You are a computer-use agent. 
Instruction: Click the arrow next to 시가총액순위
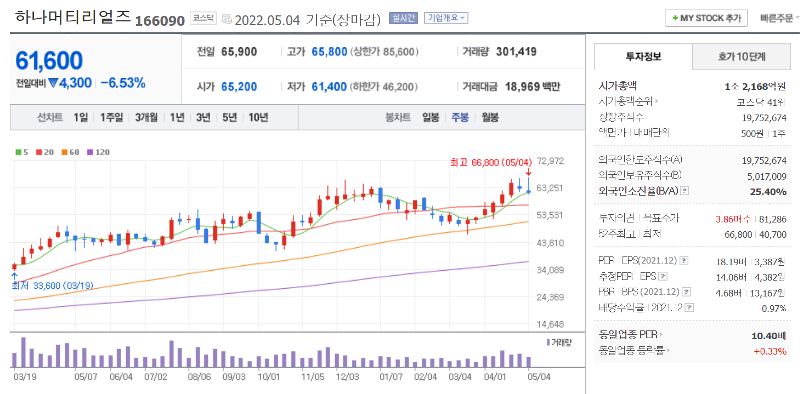coord(657,101)
